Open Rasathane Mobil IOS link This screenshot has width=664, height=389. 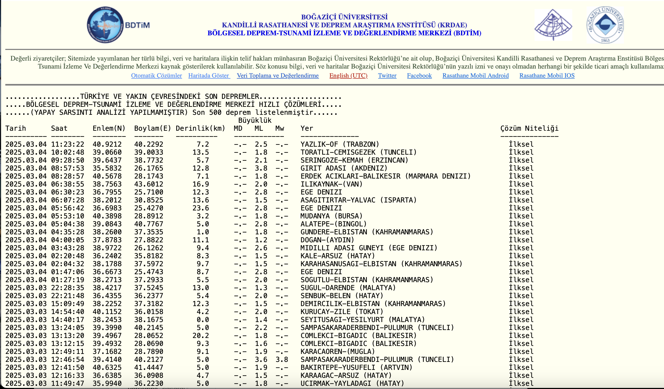(547, 75)
